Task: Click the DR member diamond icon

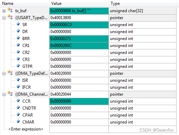Action: tap(18, 31)
